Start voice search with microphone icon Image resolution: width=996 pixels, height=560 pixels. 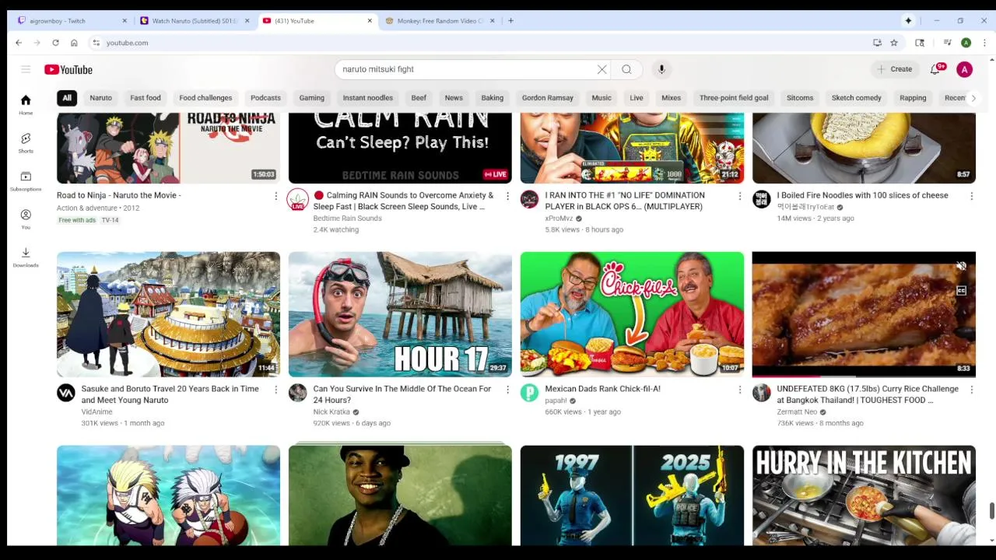[661, 69]
